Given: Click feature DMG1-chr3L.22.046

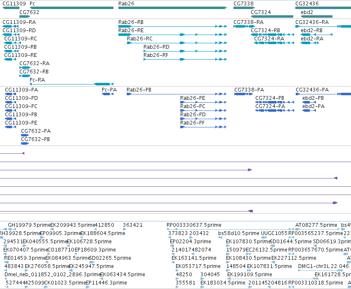Looking at the screenshot, I should click(x=324, y=266).
